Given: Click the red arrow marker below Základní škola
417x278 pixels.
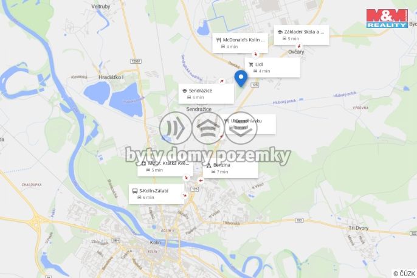Looking at the screenshot, I should coord(300,46).
